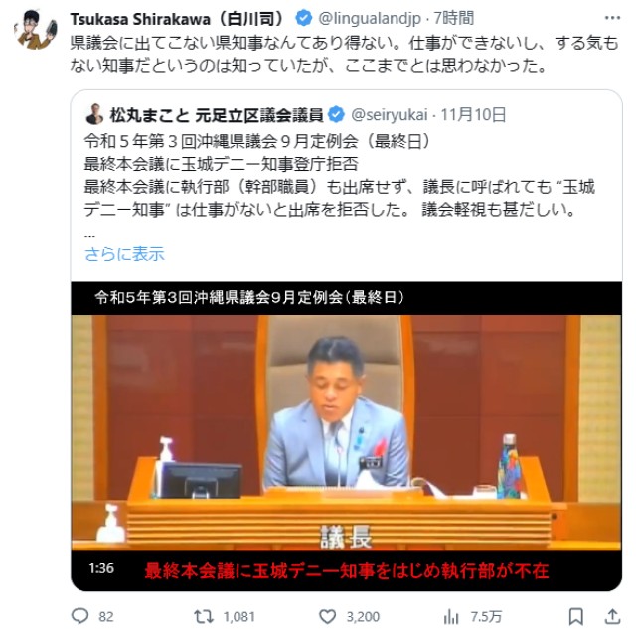Play the 沖縄県議会 video
The width and height of the screenshot is (636, 629).
coord(347,436)
